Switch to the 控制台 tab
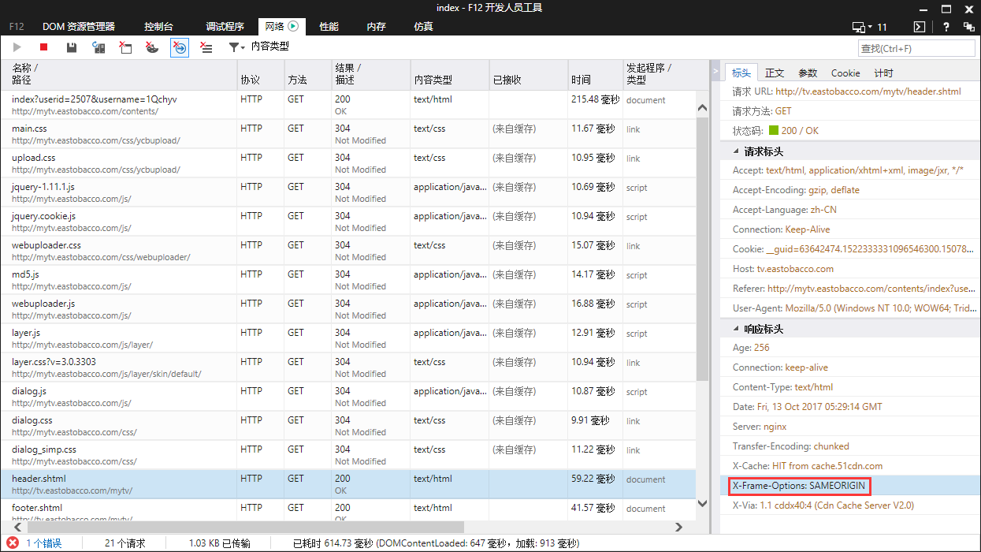Screen dimensions: 981x552 pos(160,27)
